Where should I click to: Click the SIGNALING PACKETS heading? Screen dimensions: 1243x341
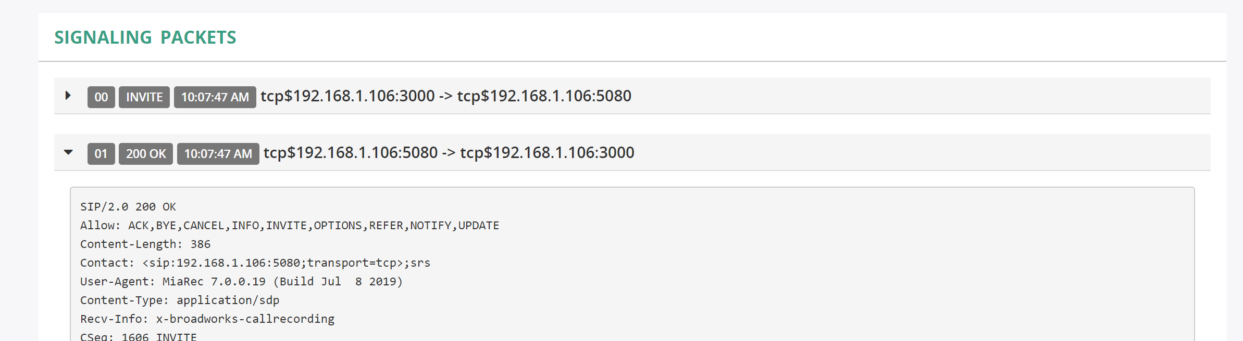pos(145,37)
